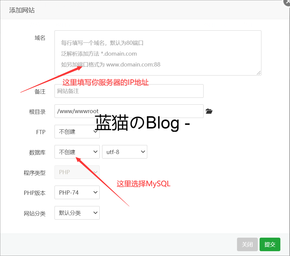Expand the 默认分类 site category dropdown

77,213
